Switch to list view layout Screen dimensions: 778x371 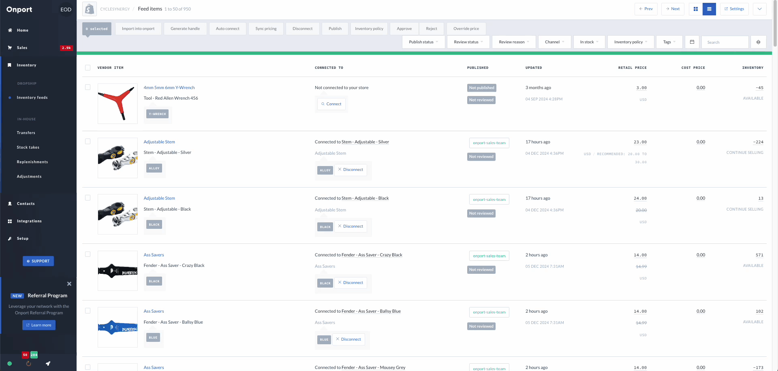coord(709,9)
